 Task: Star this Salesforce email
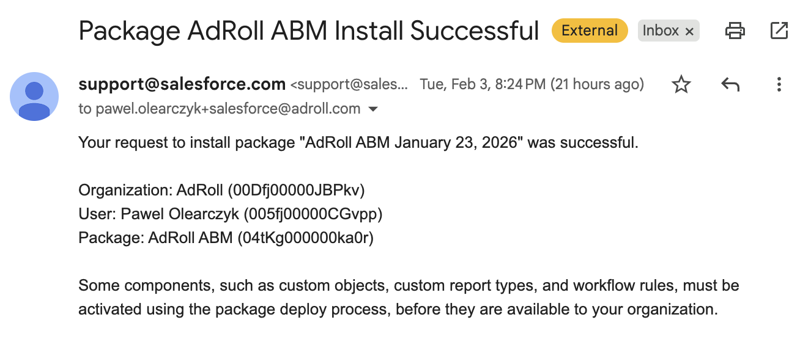point(681,85)
